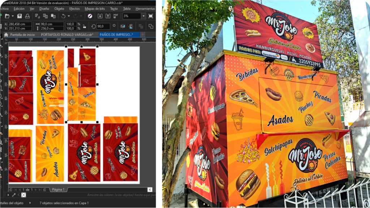Toggle the lock ratio padlock
Viewport: 370px width, 208px height.
click(x=84, y=26)
